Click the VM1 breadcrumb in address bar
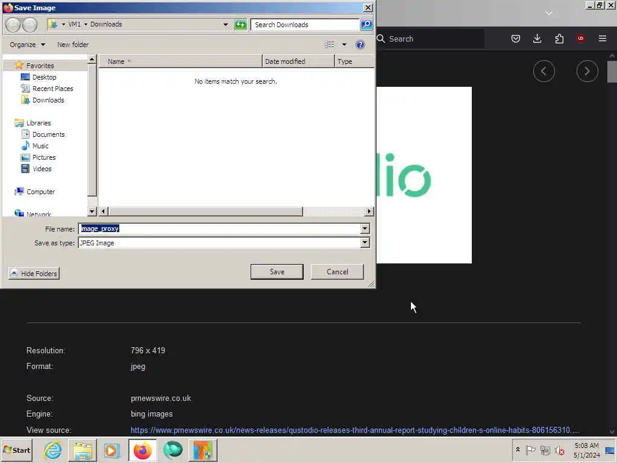The width and height of the screenshot is (617, 463). (74, 24)
